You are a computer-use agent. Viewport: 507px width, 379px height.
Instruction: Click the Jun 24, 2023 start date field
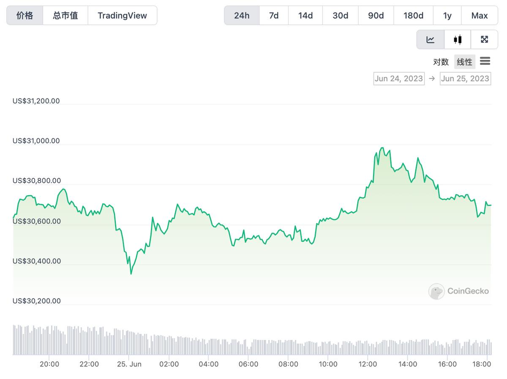tap(398, 78)
